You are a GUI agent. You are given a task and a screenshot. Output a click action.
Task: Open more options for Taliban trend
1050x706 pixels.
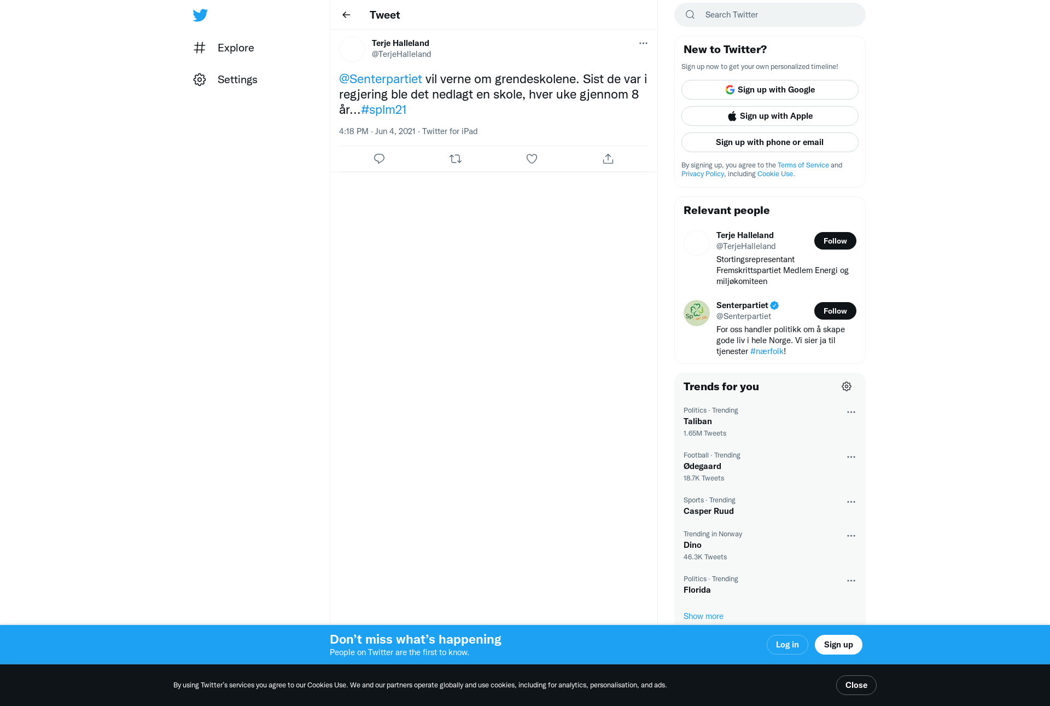point(851,412)
